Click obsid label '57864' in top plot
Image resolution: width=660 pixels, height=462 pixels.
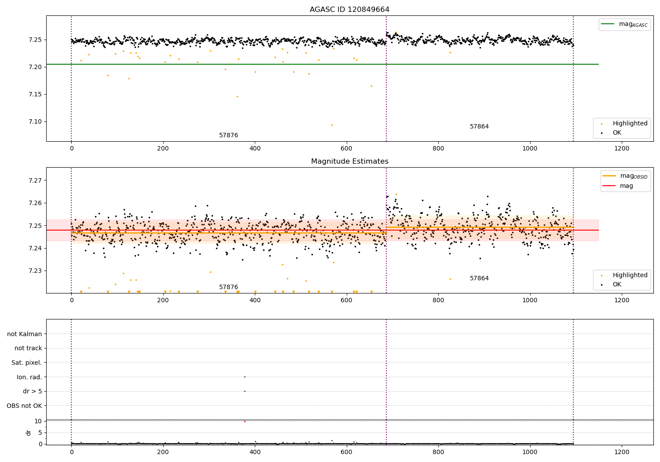479,126
